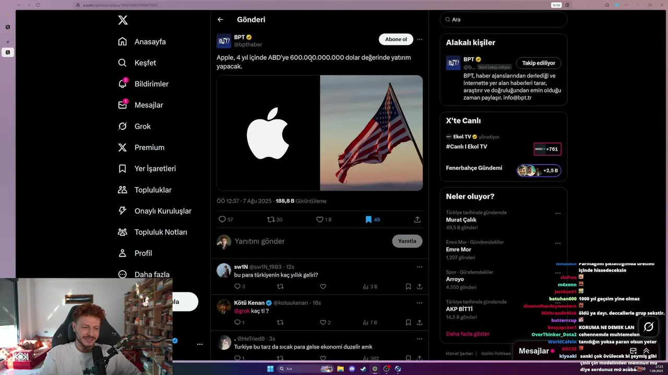Screen dimensions: 668x375
Task: Open Yer İşaretleri bookmarks
Action: click(x=147, y=169)
